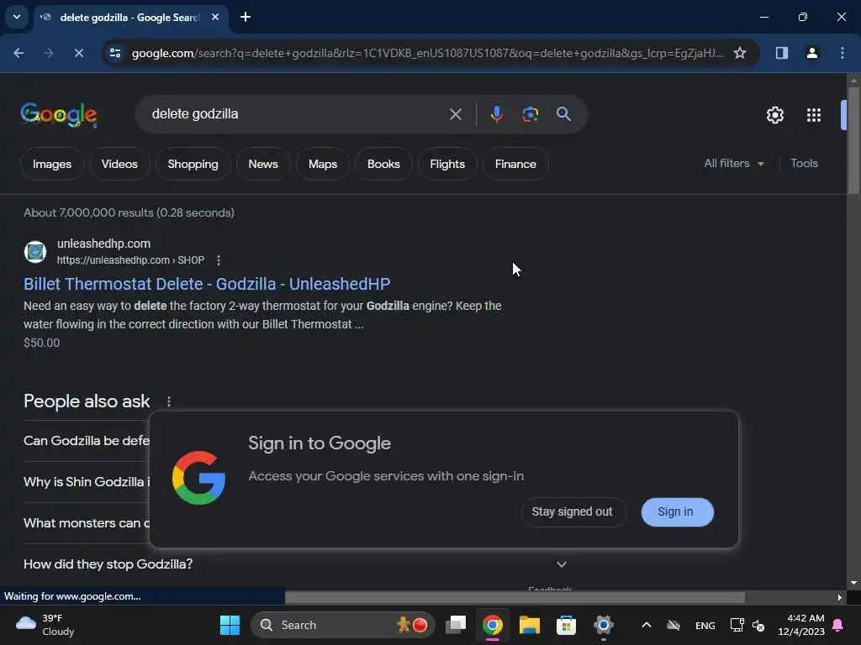
Task: Click in the delete godzilla search field
Action: click(x=297, y=114)
